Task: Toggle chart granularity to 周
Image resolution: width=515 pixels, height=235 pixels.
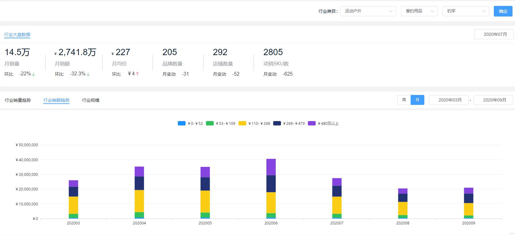Action: coord(404,100)
